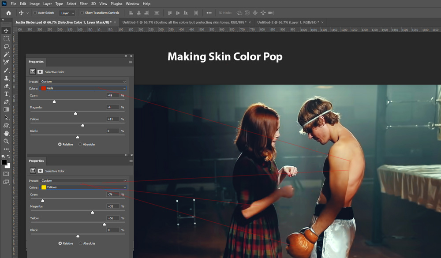Collapse the lower Properties panel arrows

[126, 155]
